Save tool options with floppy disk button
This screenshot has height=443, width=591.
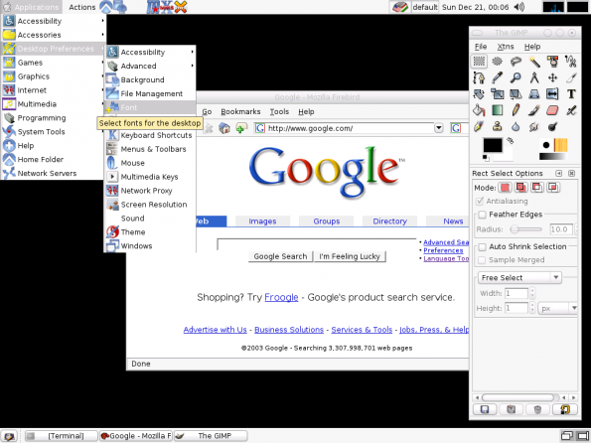[485, 409]
